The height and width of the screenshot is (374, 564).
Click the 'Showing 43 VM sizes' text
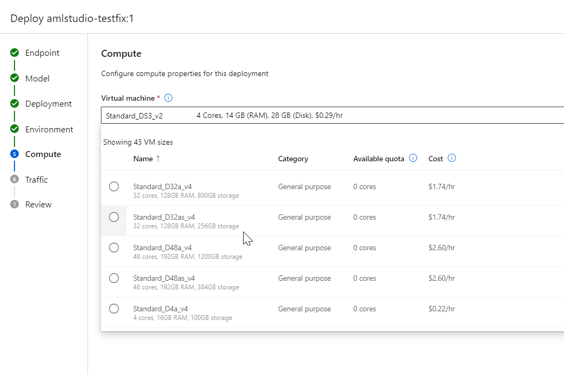138,142
